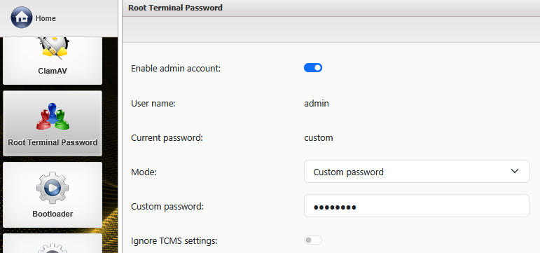Disable the Enable admin account toggle
The image size is (540, 253).
click(313, 68)
